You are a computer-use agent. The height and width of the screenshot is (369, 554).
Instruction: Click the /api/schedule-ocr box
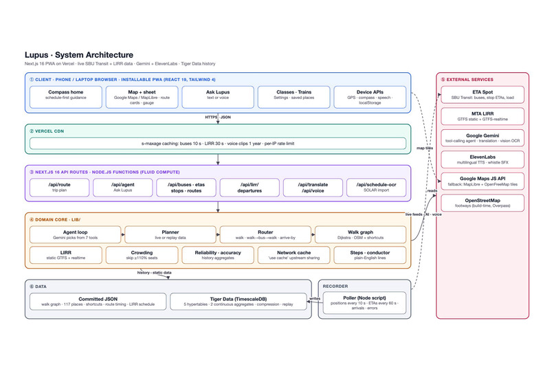click(x=376, y=187)
